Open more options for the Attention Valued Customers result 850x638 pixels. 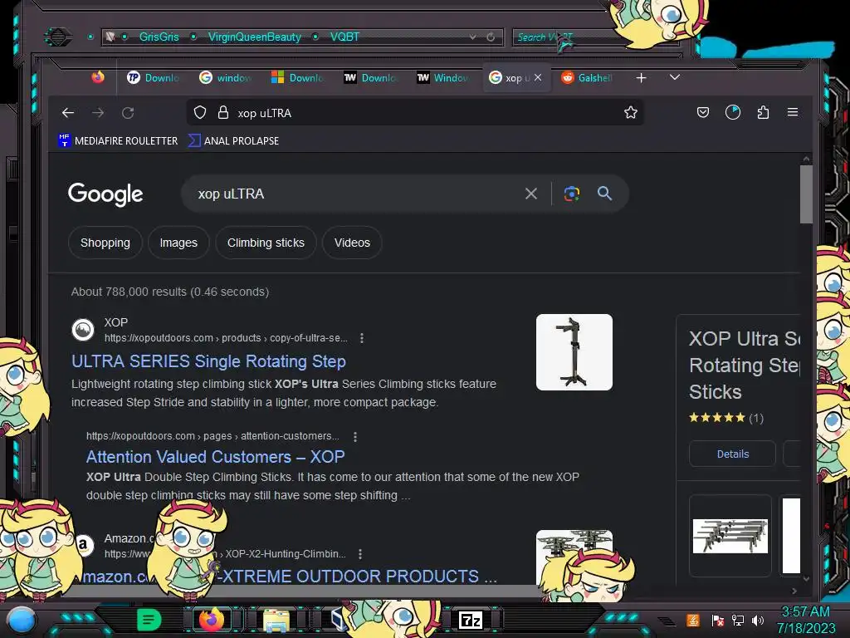point(355,437)
